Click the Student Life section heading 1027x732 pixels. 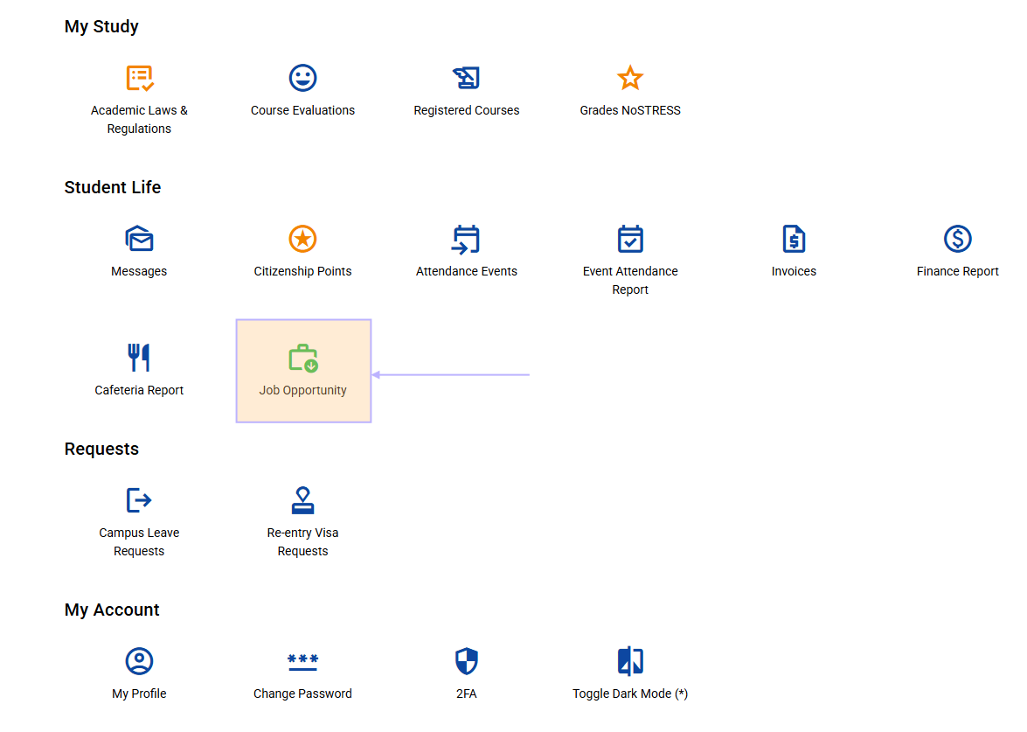tap(112, 186)
